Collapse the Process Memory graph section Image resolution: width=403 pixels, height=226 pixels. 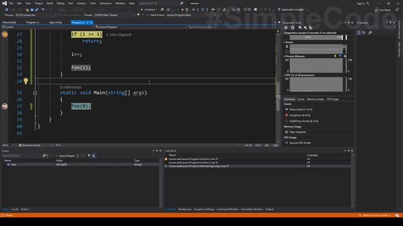click(x=284, y=56)
